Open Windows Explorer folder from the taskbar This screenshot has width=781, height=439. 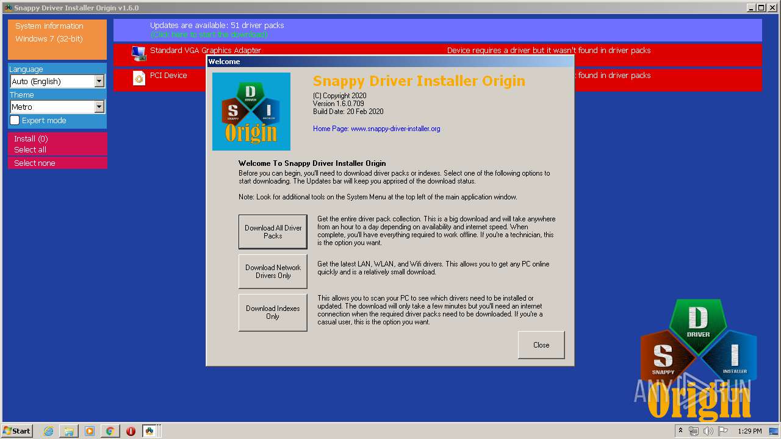tap(69, 431)
